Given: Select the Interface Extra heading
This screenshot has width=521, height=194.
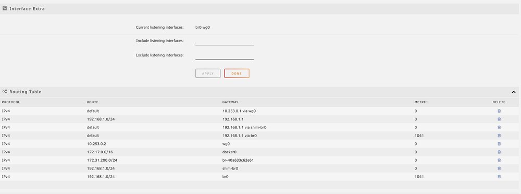Looking at the screenshot, I should (x=27, y=9).
